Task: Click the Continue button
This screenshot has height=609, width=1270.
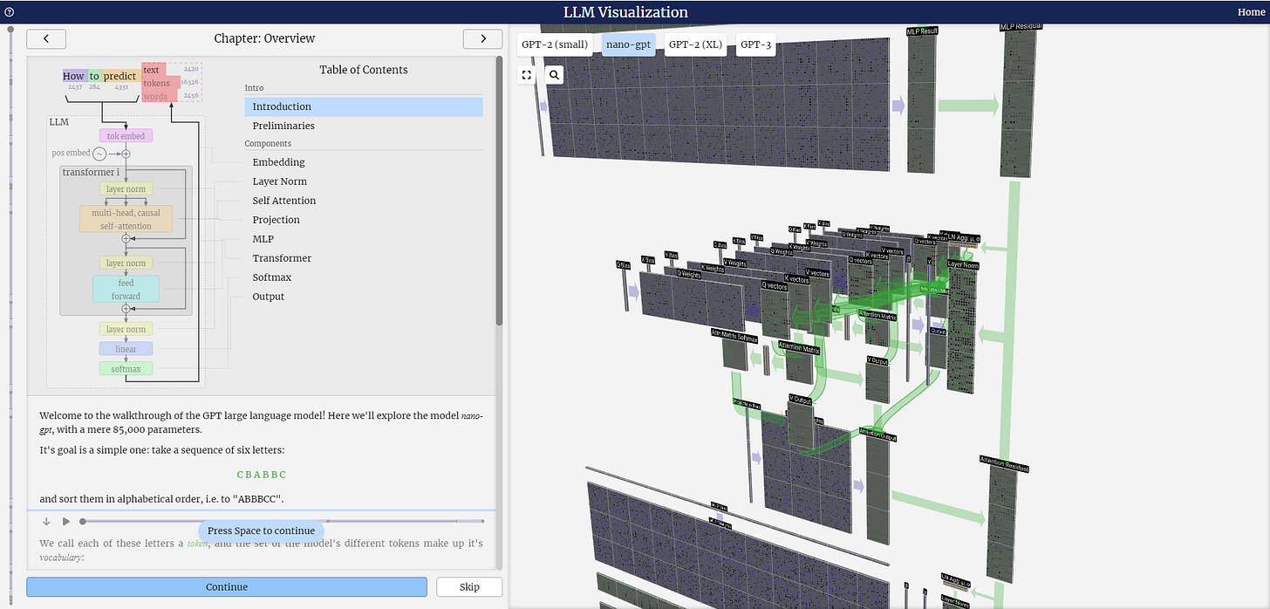Action: tap(227, 587)
